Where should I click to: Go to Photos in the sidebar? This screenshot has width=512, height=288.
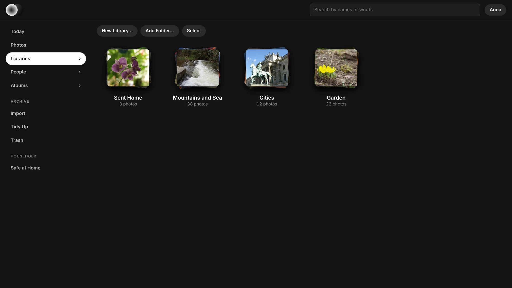[46, 45]
